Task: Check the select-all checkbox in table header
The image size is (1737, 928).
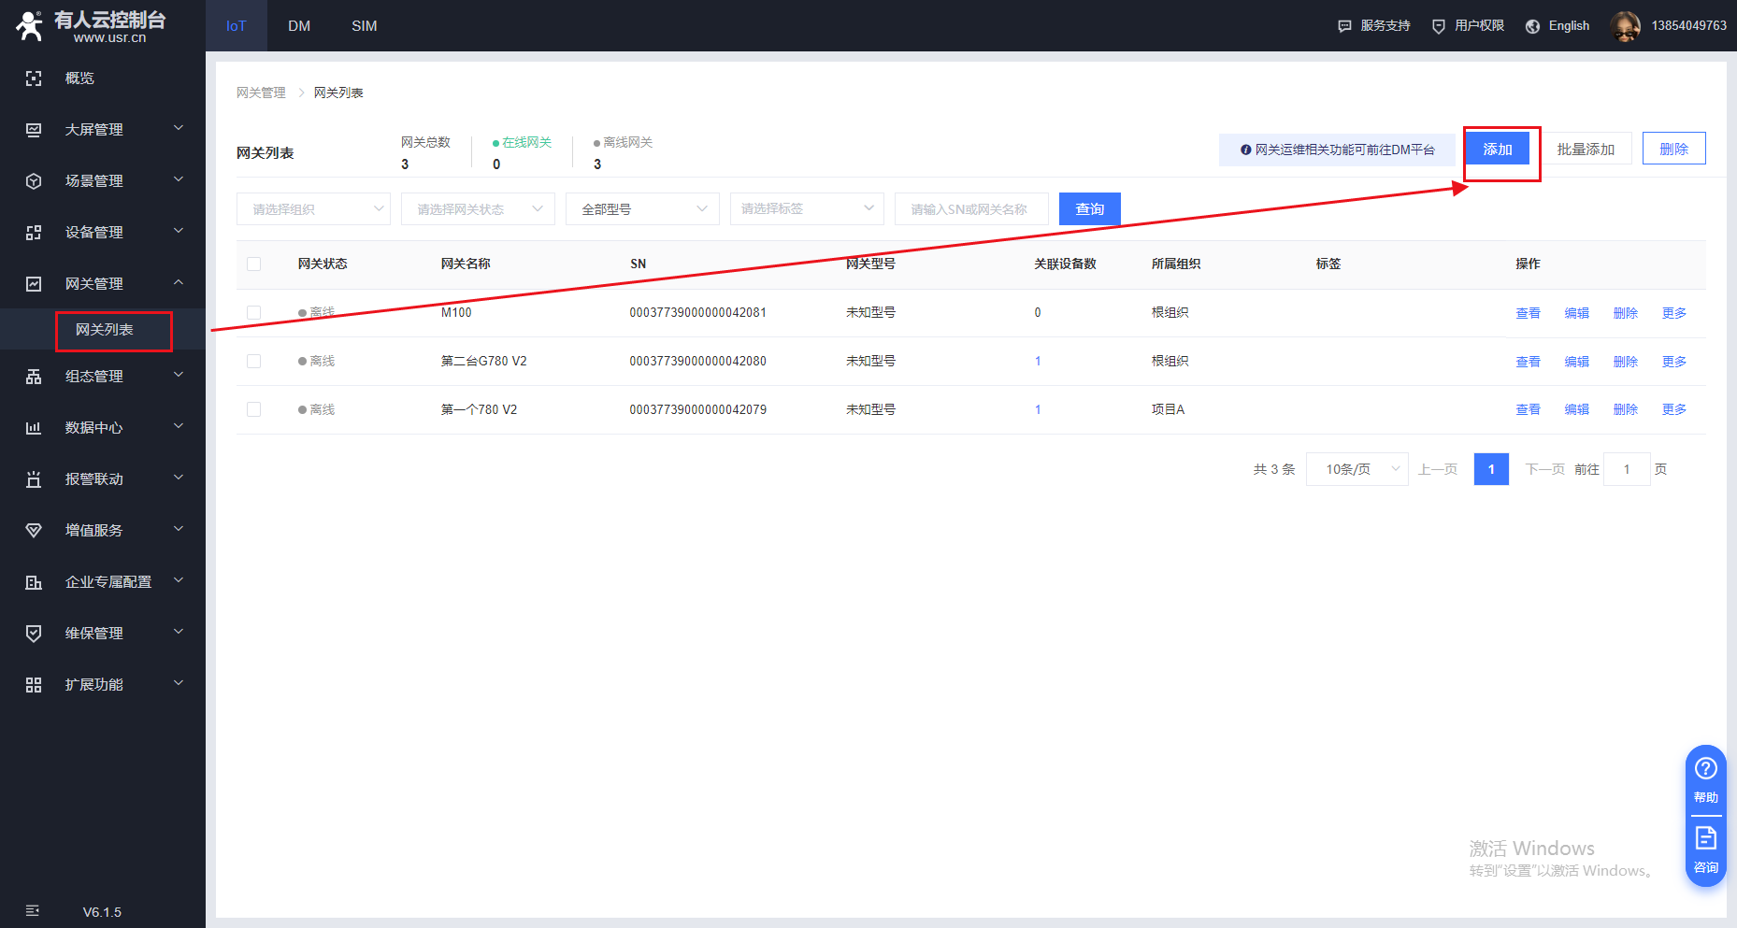Action: [x=253, y=264]
